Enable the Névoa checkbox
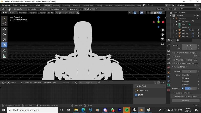The image size is (201, 113). point(183,78)
